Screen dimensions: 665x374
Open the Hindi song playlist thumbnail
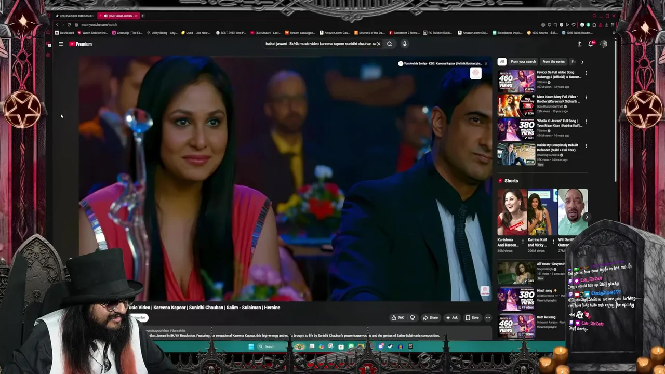(516, 299)
